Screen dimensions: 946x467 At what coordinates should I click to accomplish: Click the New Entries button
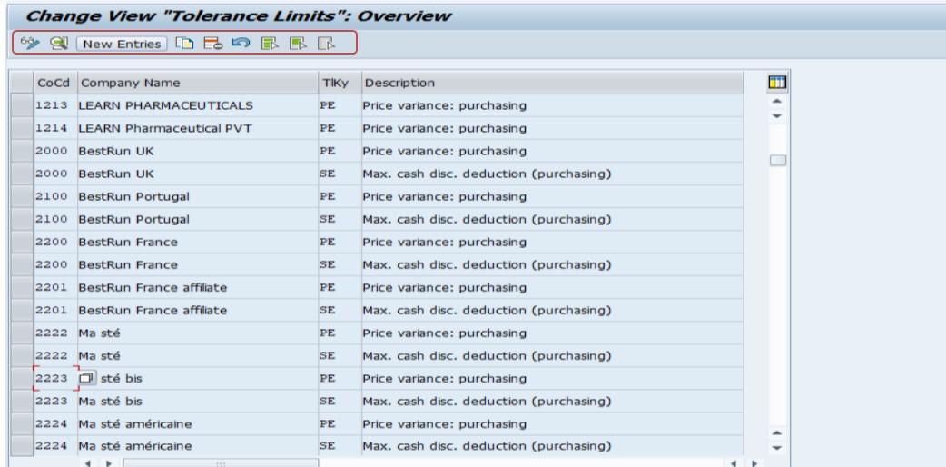coord(122,45)
